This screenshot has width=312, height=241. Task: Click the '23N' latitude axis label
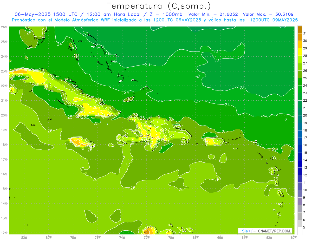[x=4, y=71]
